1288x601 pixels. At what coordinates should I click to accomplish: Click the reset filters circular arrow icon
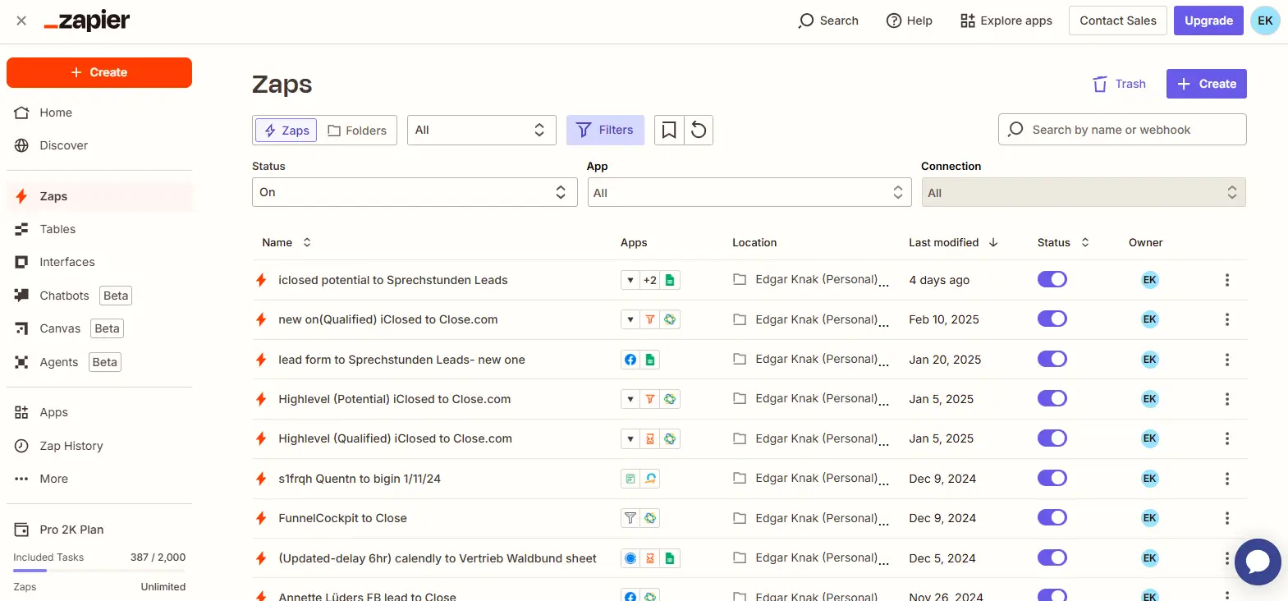coord(699,130)
